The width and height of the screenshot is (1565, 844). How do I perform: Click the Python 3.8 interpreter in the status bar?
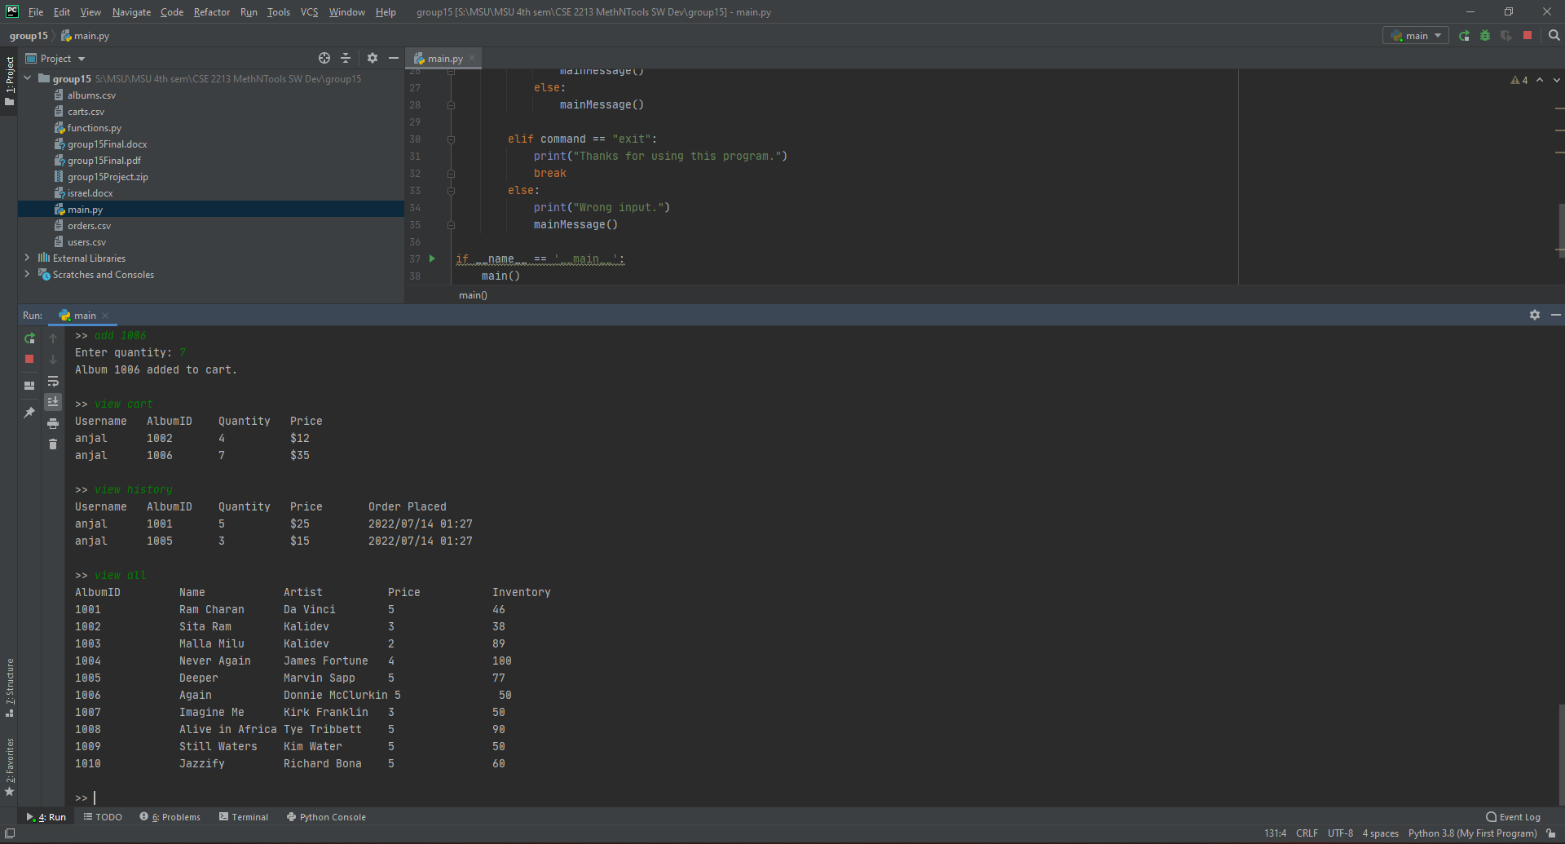[x=1472, y=833]
